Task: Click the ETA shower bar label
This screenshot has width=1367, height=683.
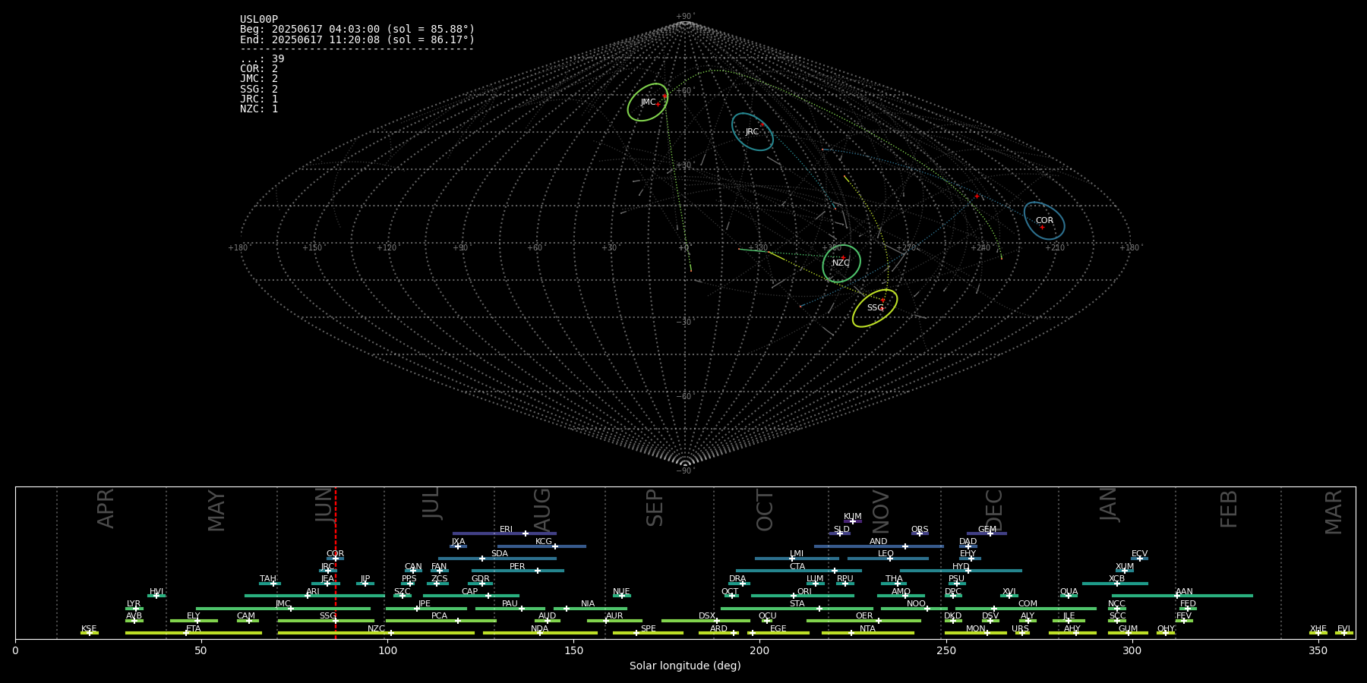Action: pyautogui.click(x=194, y=629)
